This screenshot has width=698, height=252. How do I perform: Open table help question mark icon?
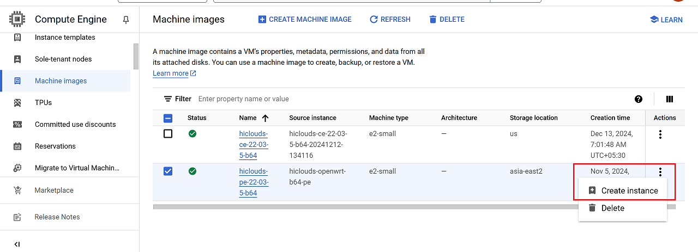pos(639,99)
